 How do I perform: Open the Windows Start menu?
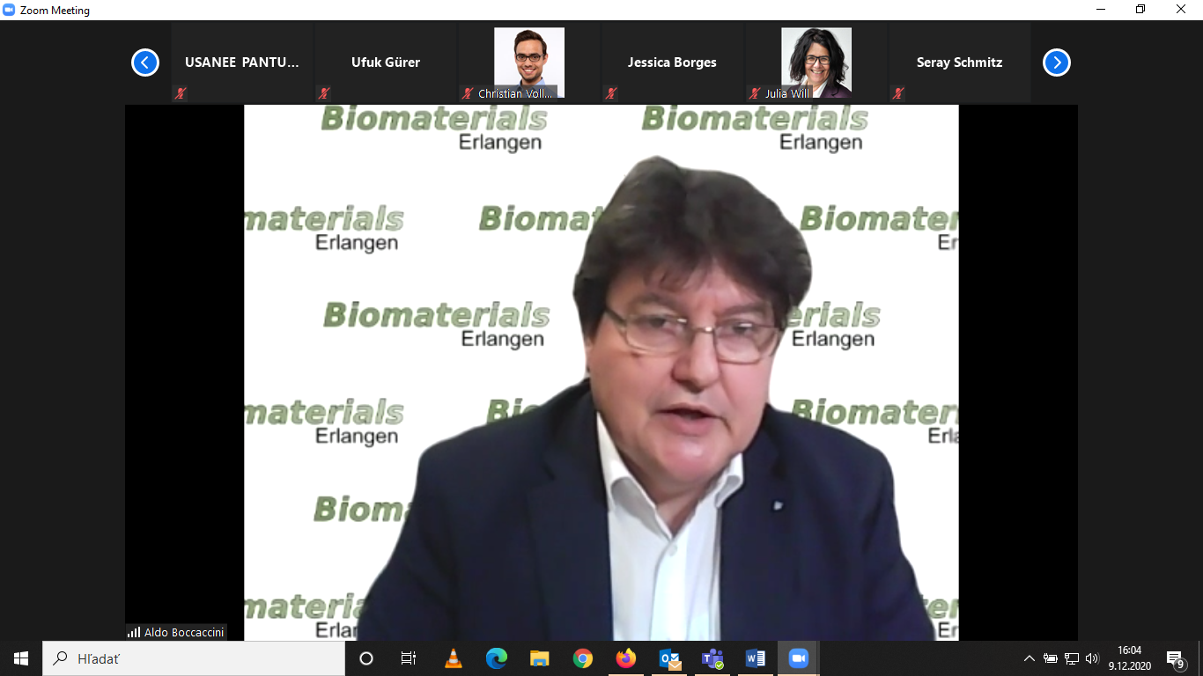click(21, 658)
